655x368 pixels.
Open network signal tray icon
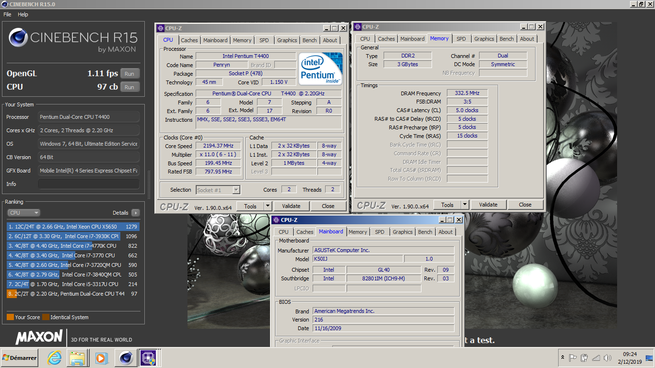(596, 357)
